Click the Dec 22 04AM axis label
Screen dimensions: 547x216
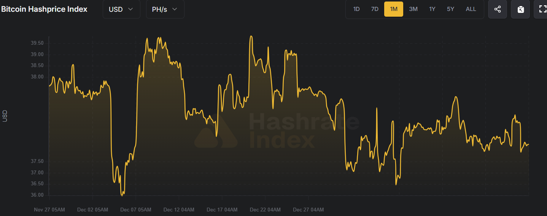pyautogui.click(x=265, y=210)
